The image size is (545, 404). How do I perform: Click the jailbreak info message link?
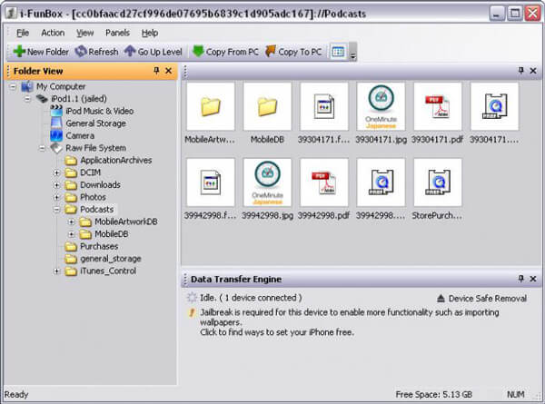click(350, 322)
